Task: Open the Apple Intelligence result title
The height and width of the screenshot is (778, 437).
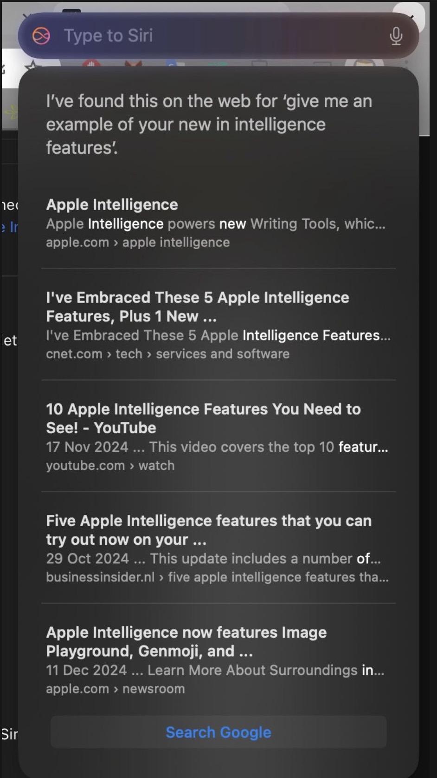Action: click(x=112, y=204)
